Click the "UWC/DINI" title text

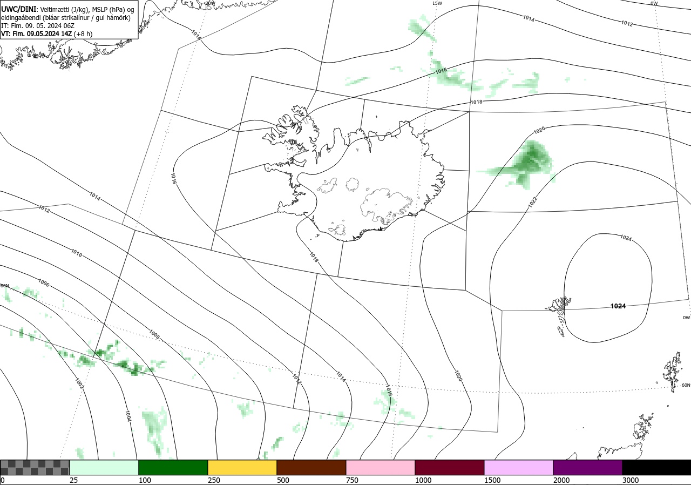click(x=18, y=9)
